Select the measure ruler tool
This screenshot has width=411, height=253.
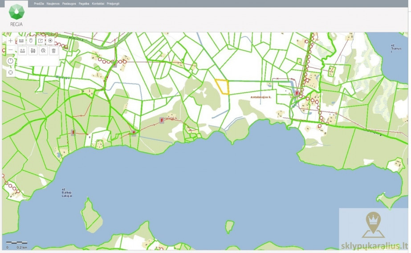tap(21, 41)
